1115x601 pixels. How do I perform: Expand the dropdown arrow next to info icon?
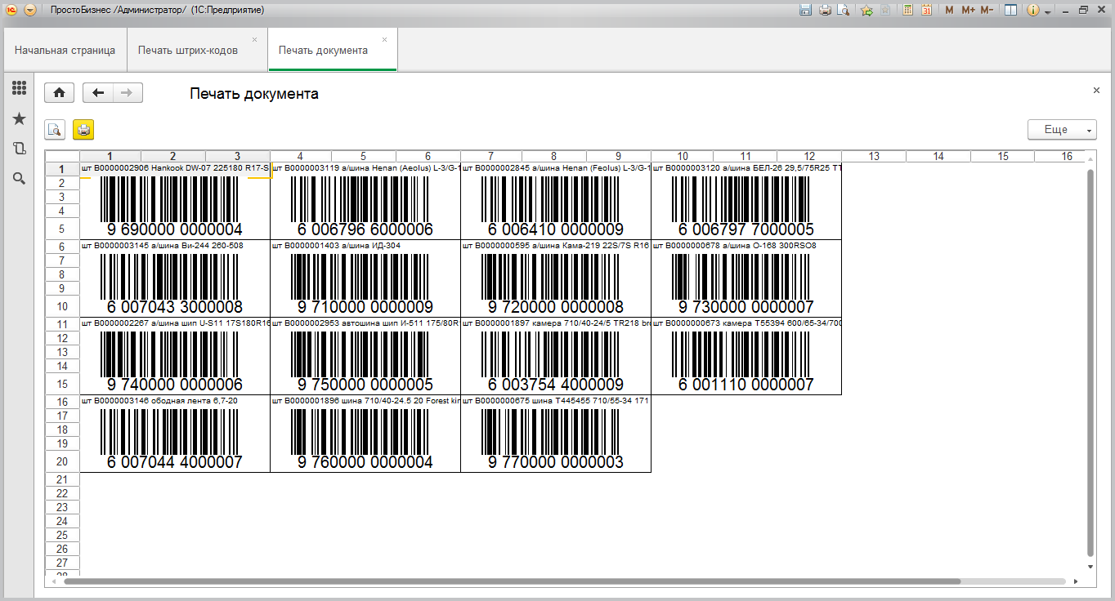[x=1046, y=11]
